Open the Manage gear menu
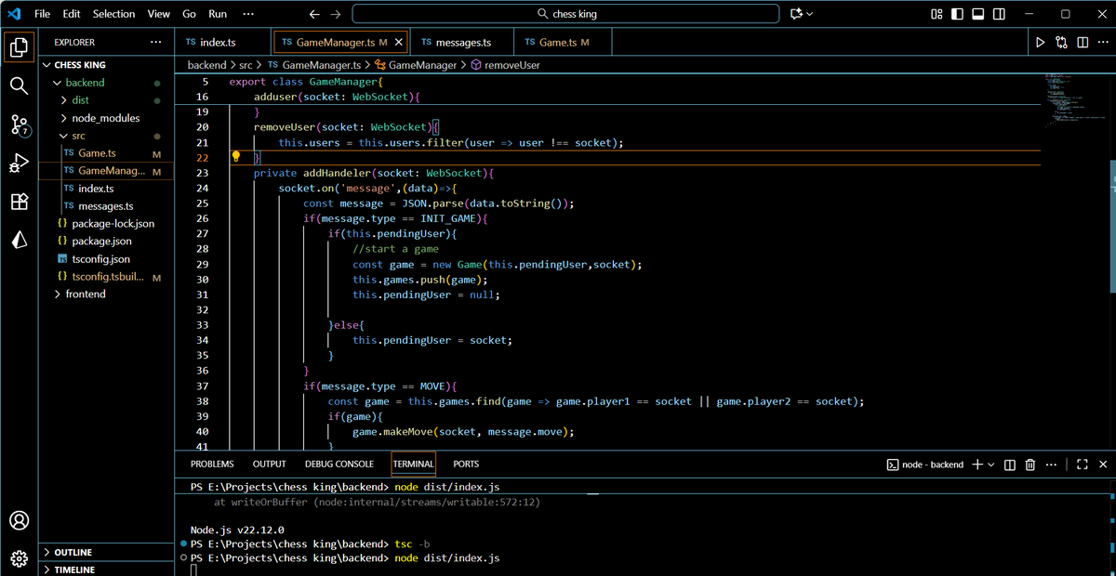This screenshot has height=576, width=1116. (x=19, y=558)
